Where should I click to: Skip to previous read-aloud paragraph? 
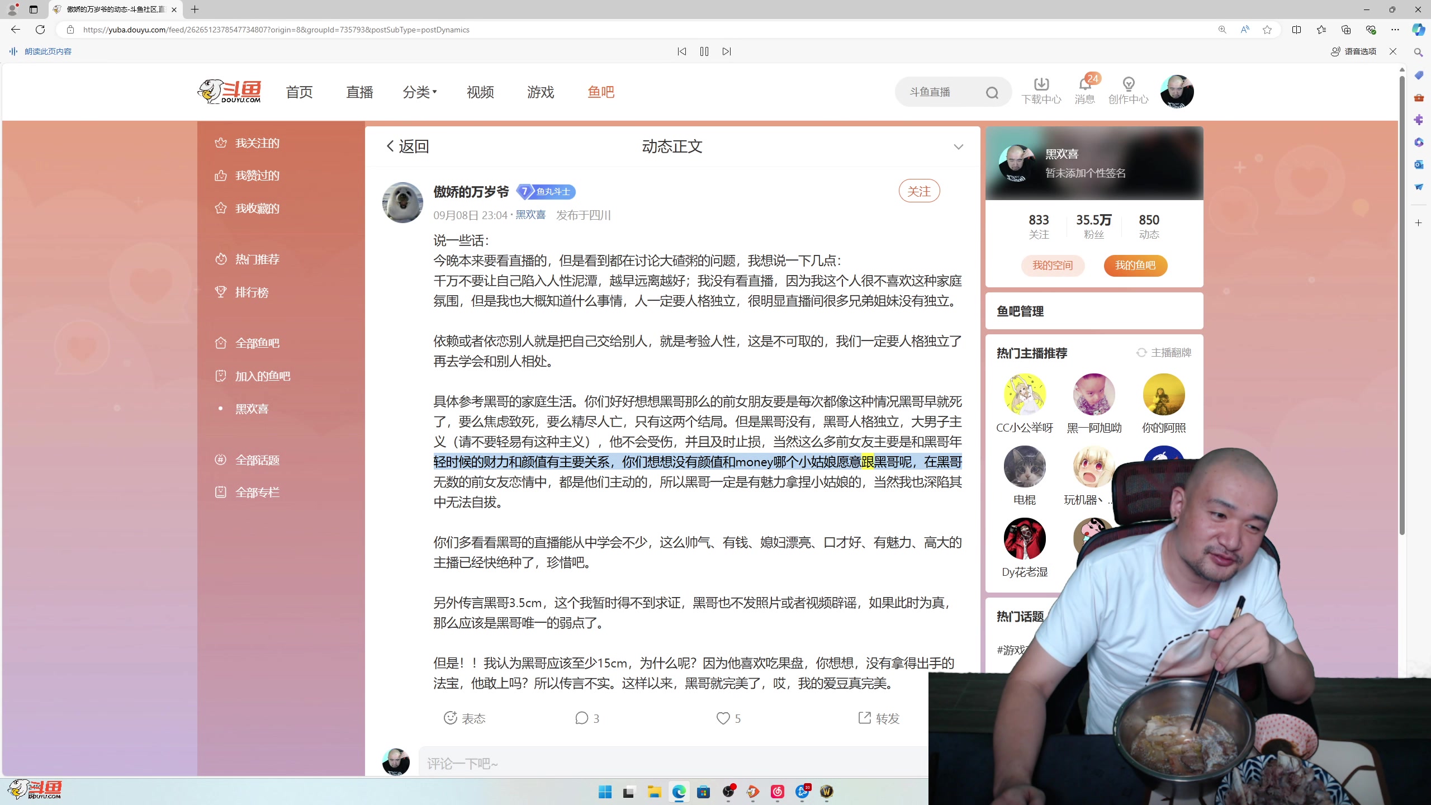coord(682,51)
